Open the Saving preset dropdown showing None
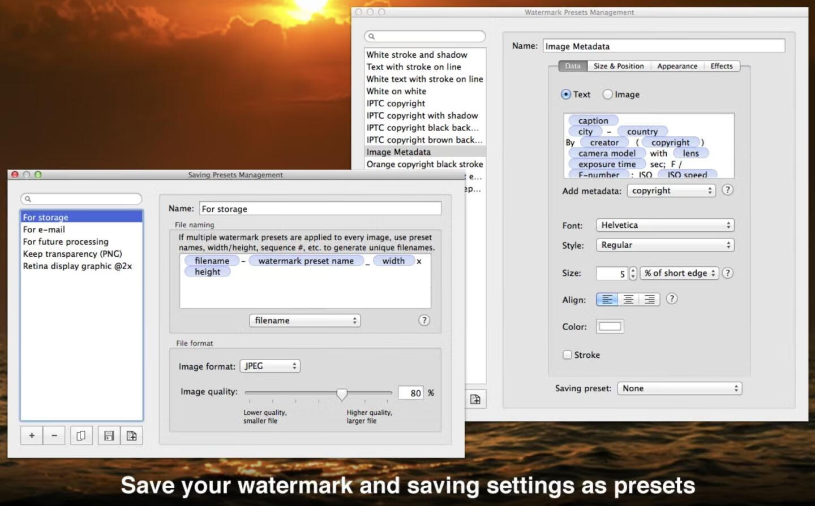Screen dimensions: 815x506 pyautogui.click(x=679, y=388)
